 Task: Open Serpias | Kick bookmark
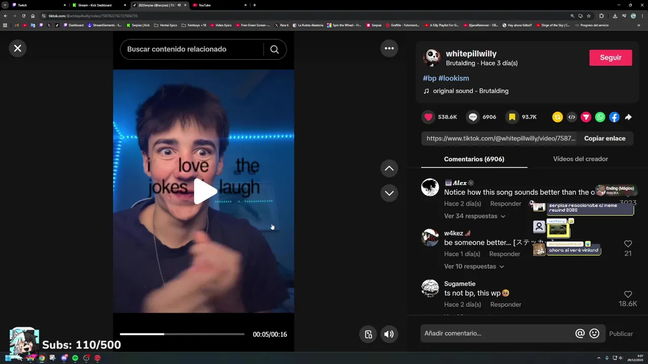138,25
